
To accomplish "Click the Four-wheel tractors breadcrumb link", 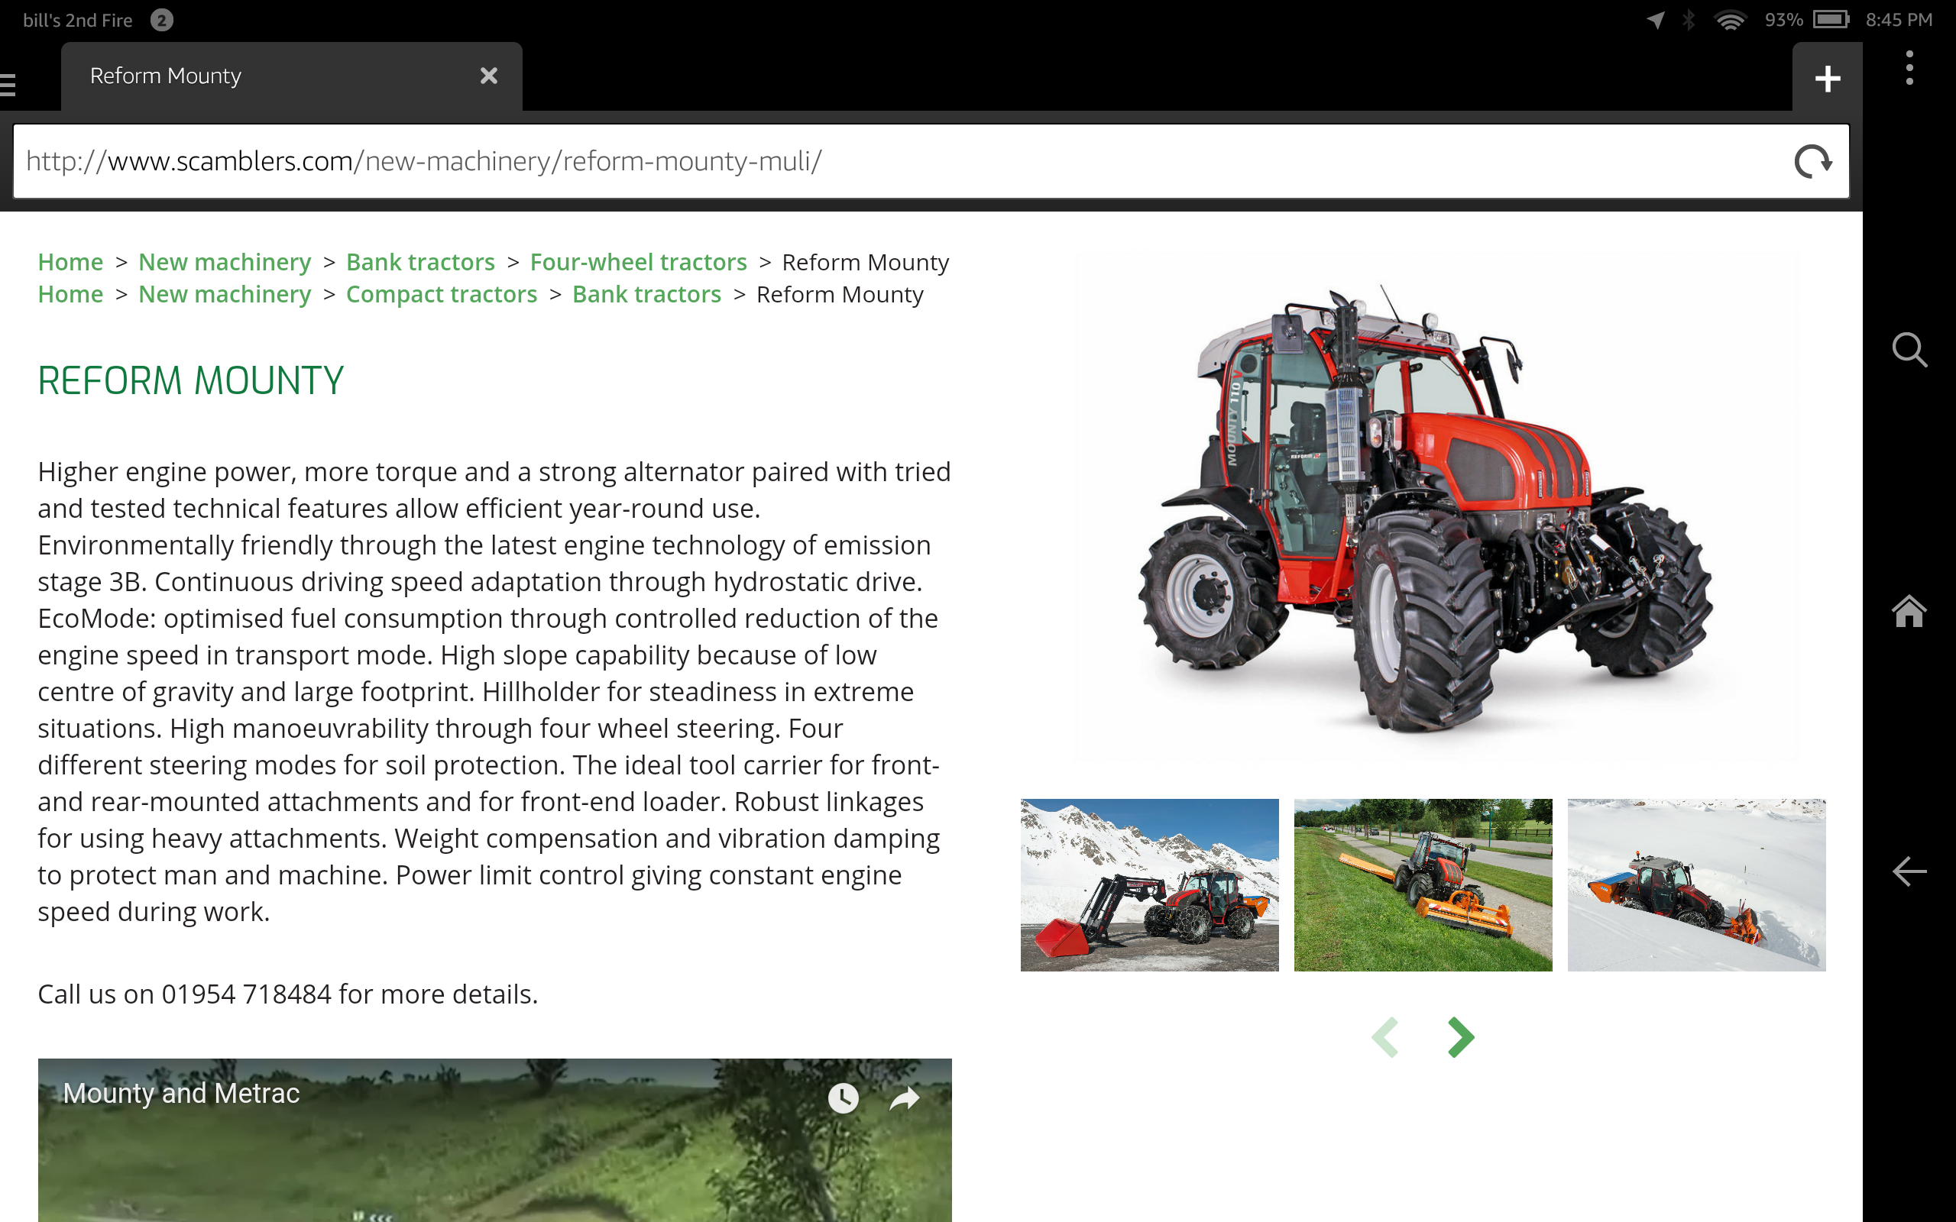I will (638, 262).
